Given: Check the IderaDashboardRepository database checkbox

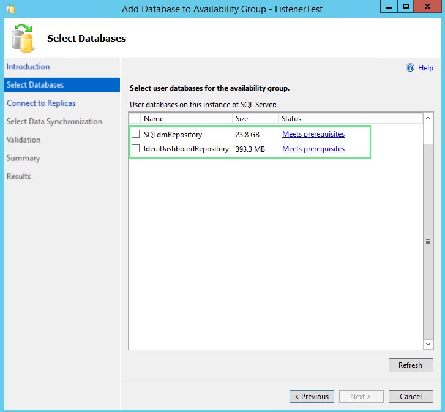Looking at the screenshot, I should [136, 148].
